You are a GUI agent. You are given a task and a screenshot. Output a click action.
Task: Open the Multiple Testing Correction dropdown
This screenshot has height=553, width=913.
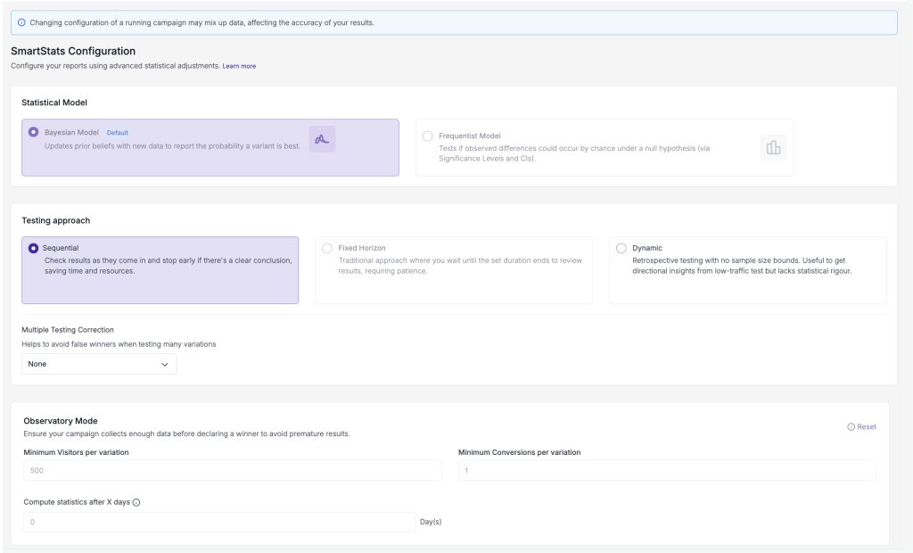pyautogui.click(x=99, y=364)
